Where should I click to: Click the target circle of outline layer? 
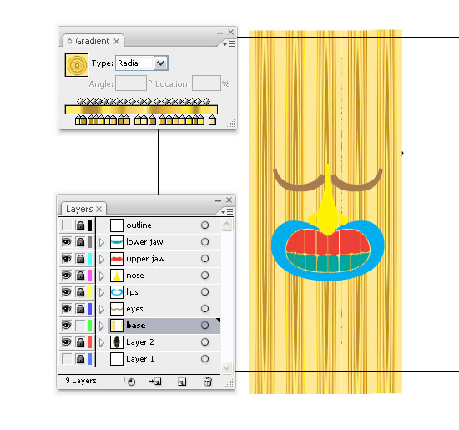point(205,225)
